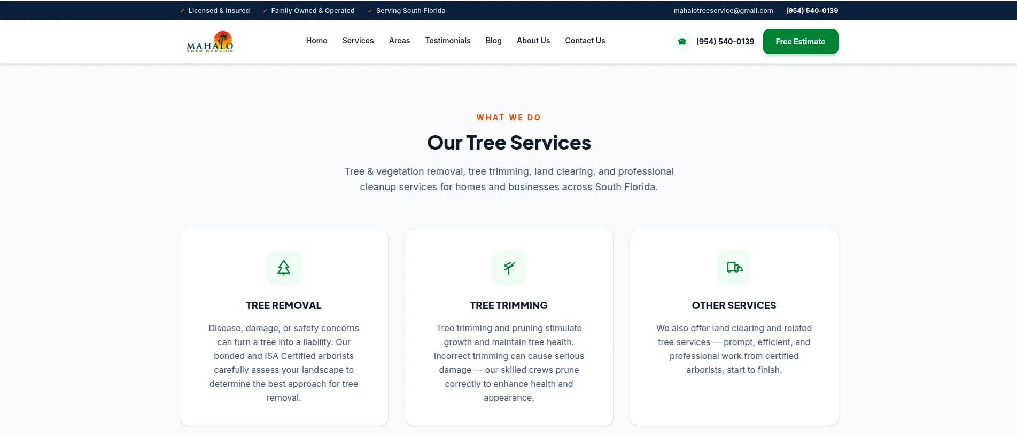Viewport: 1017px width, 437px height.
Task: Click the 'Licensed & Insured' text
Action: pos(219,11)
